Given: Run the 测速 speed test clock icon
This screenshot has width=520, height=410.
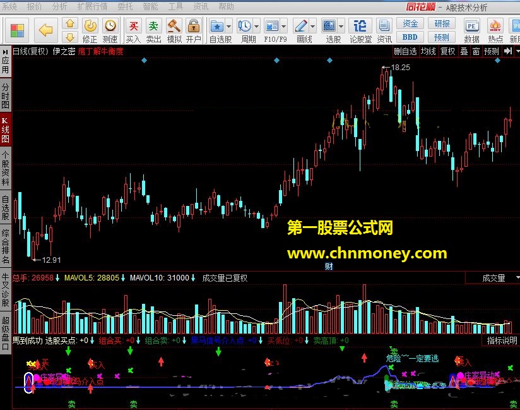Looking at the screenshot, I should click(x=110, y=30).
